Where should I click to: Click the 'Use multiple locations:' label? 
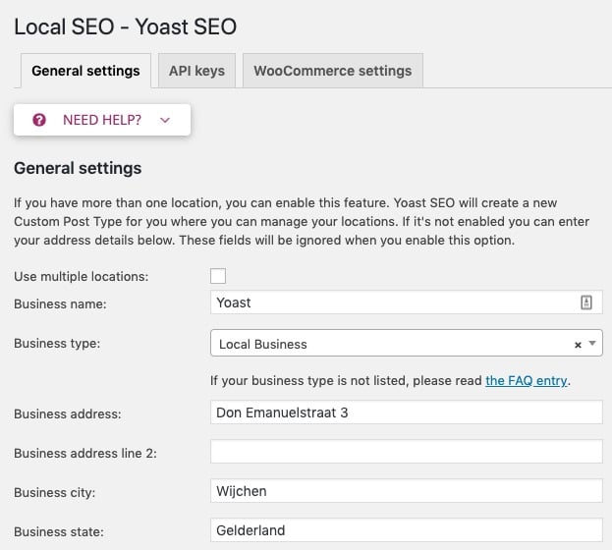pos(82,277)
